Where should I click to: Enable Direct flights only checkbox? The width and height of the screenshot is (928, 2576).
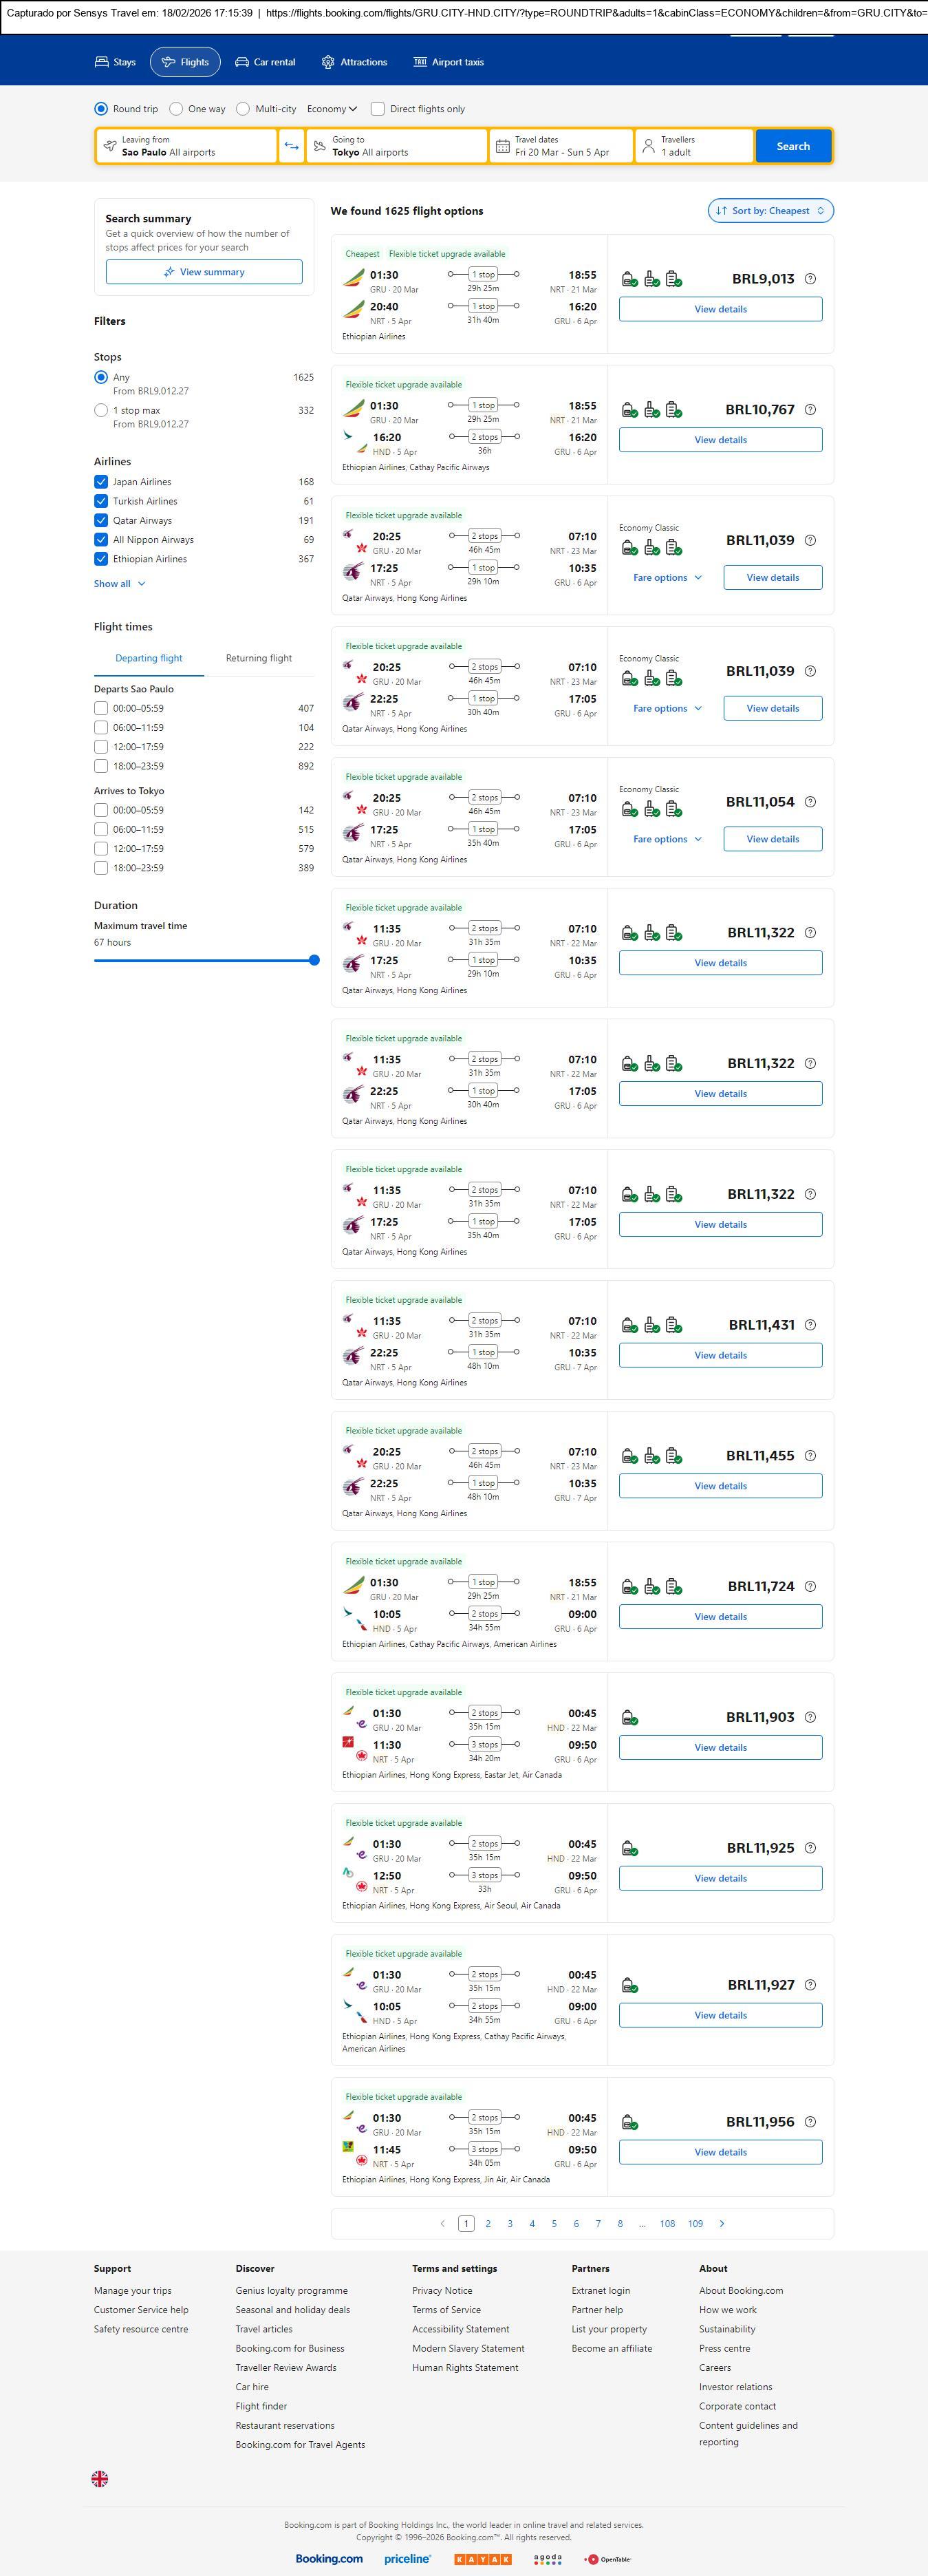pos(378,109)
